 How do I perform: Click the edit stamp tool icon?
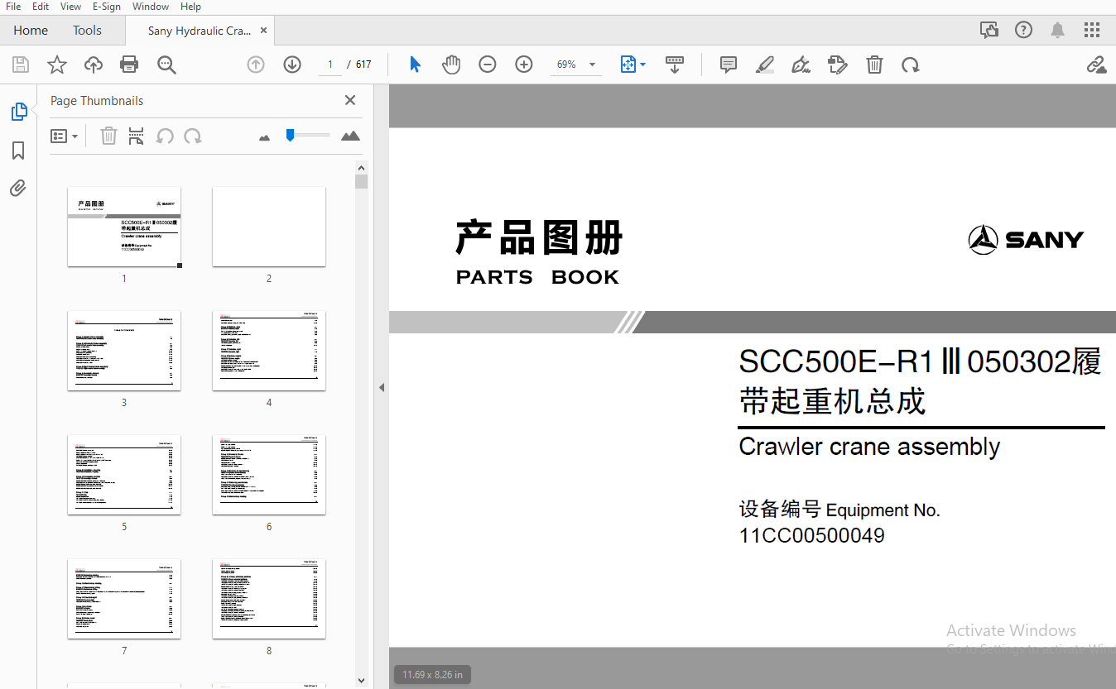coord(838,65)
